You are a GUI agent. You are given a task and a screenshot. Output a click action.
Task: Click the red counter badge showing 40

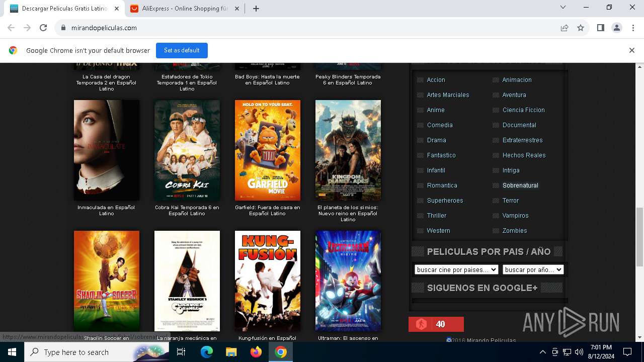[x=436, y=324]
